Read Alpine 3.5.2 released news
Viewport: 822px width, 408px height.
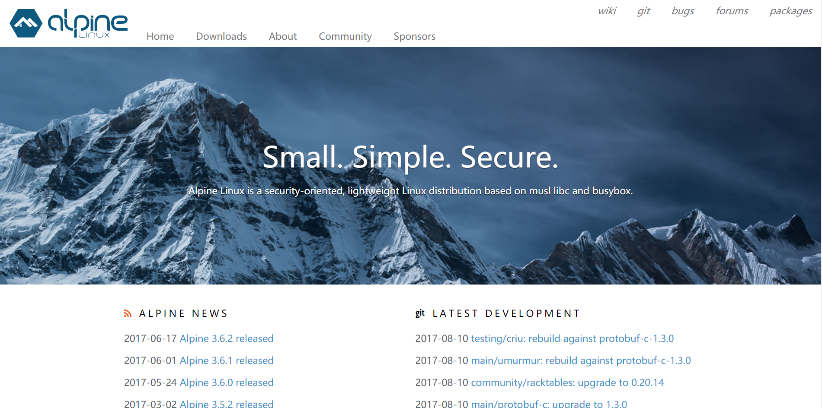pyautogui.click(x=227, y=404)
